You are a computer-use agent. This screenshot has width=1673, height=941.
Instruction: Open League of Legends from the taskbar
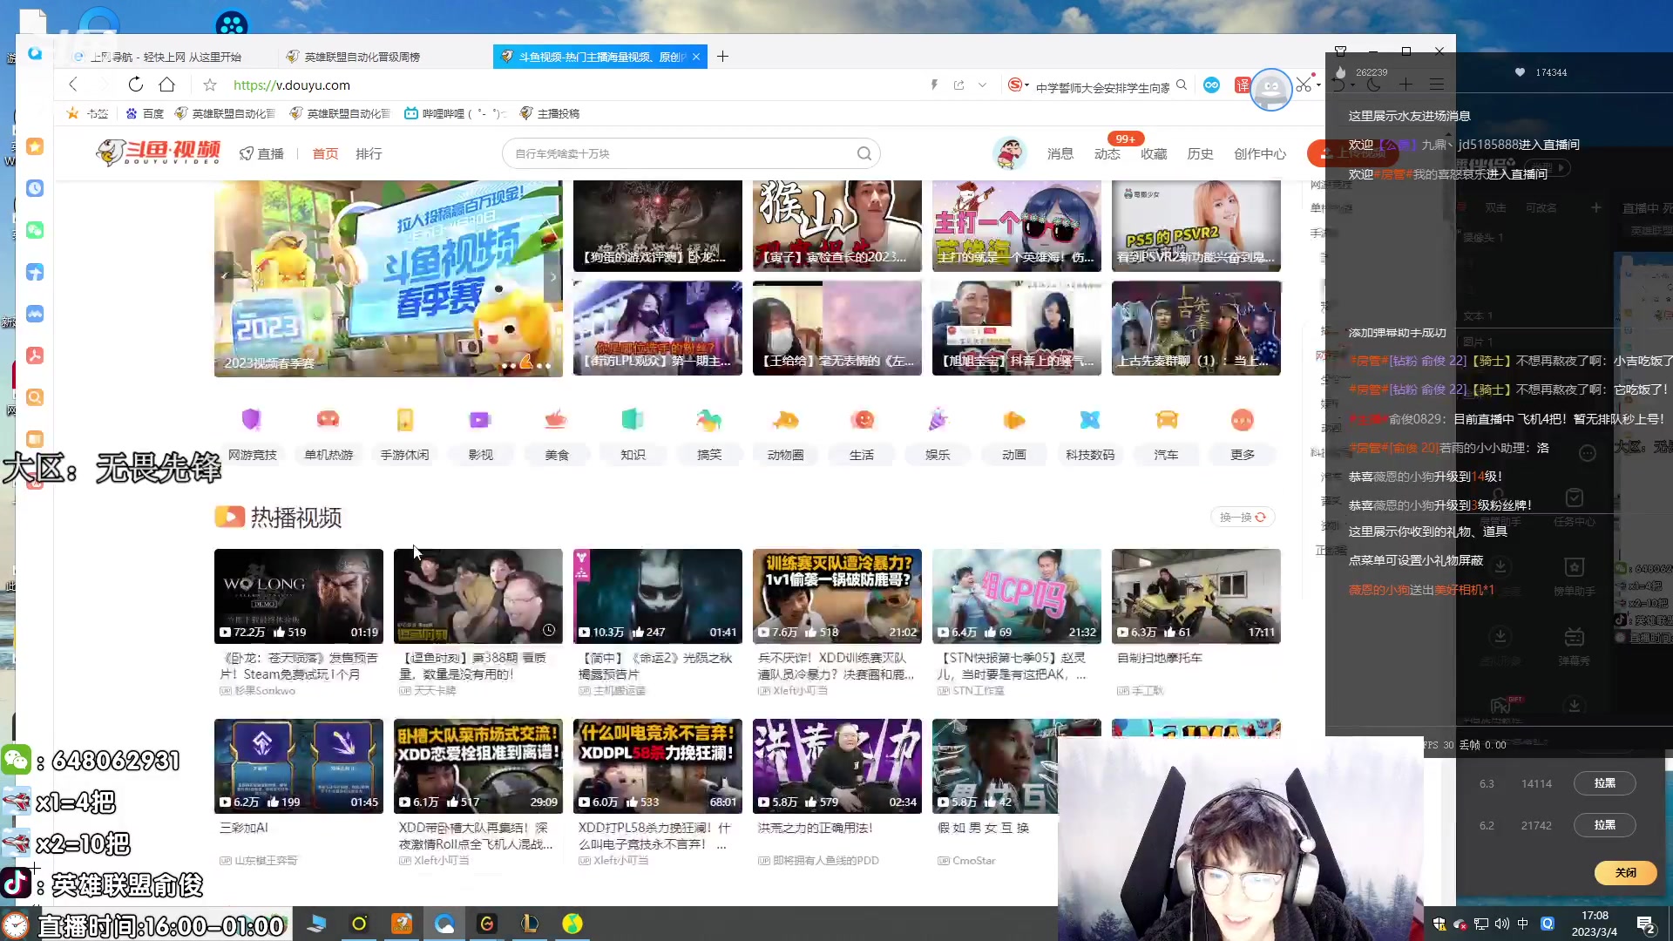[530, 924]
